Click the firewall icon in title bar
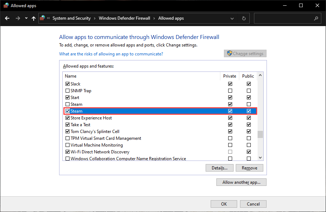Image resolution: width=326 pixels, height=212 pixels. tap(5, 5)
